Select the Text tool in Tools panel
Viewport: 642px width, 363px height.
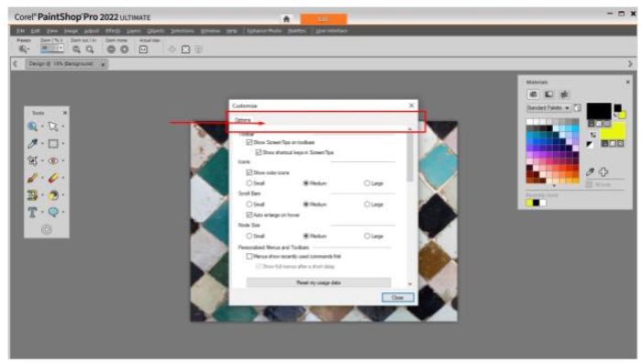click(x=32, y=212)
